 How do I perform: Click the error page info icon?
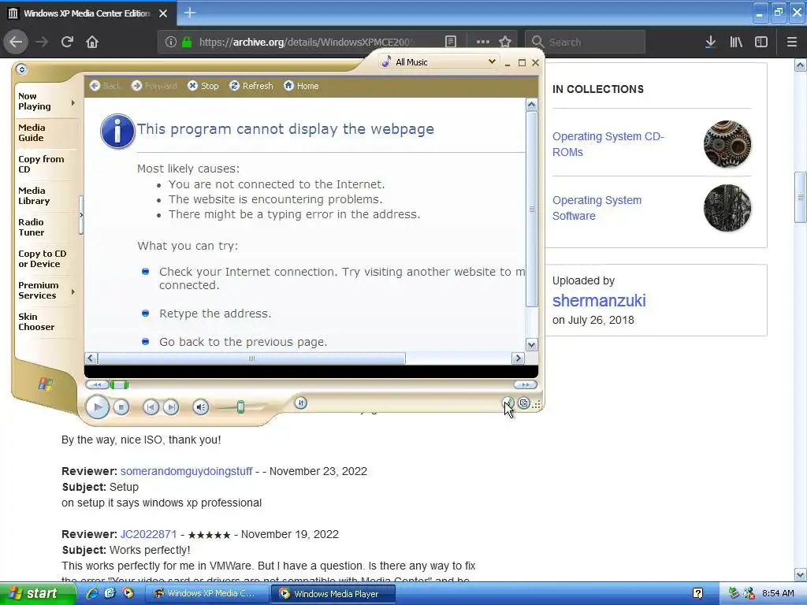coord(117,132)
